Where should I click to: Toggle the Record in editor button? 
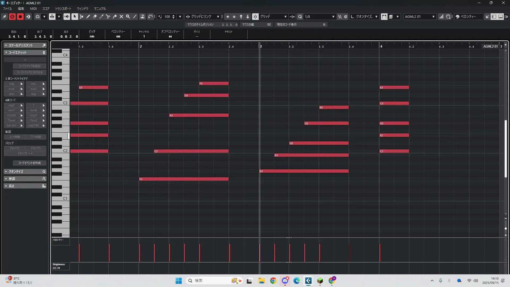click(20, 16)
